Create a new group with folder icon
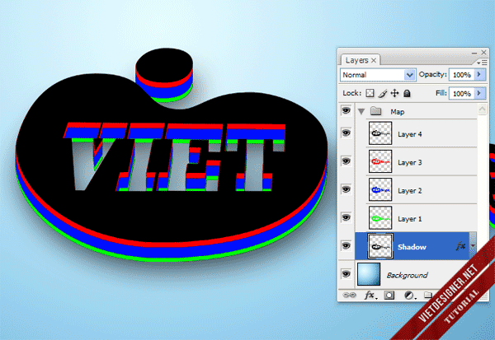This screenshot has height=340, width=495. coord(428,295)
